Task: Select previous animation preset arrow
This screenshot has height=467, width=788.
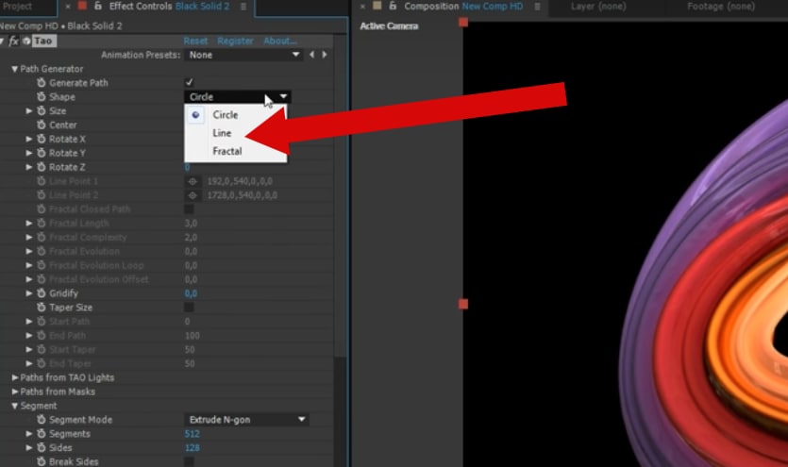Action: (x=312, y=55)
